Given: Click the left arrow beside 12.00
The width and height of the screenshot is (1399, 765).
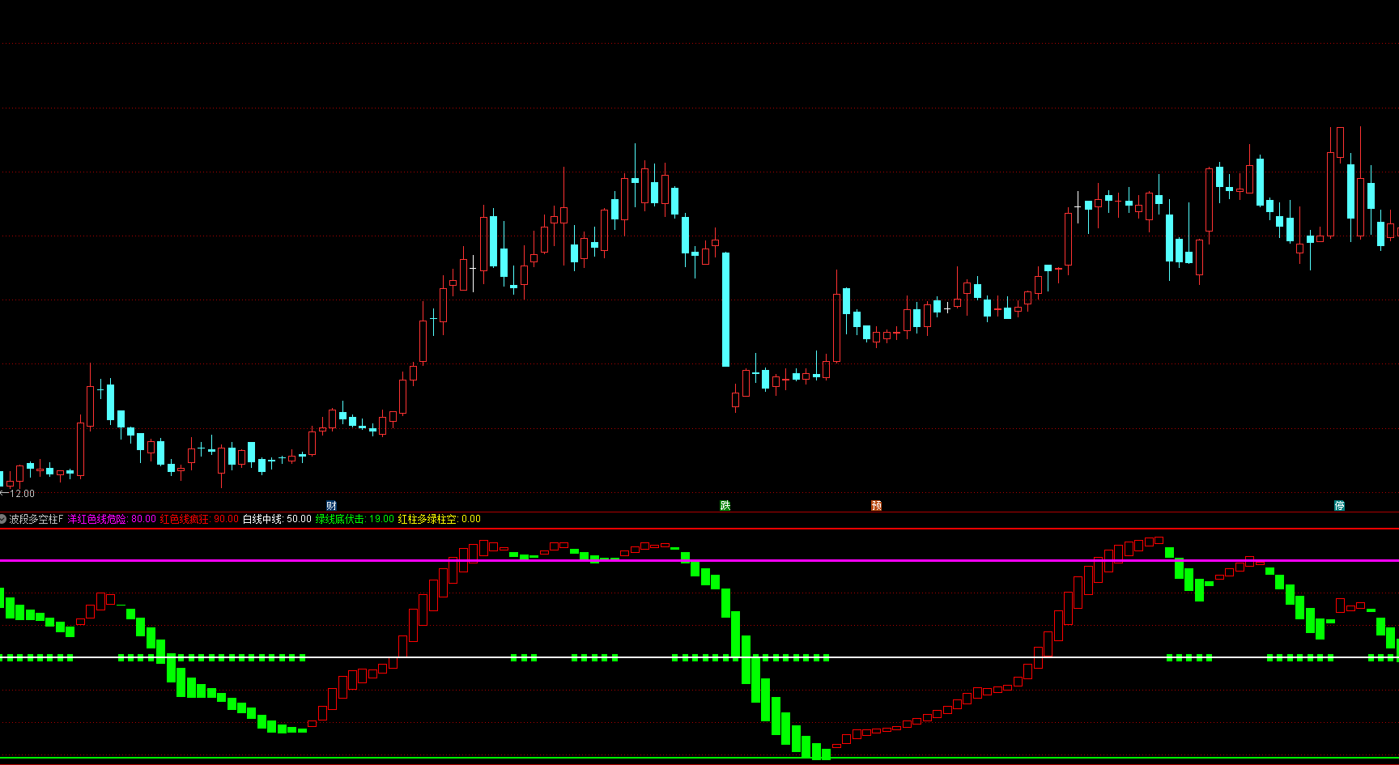Looking at the screenshot, I should [x=5, y=493].
